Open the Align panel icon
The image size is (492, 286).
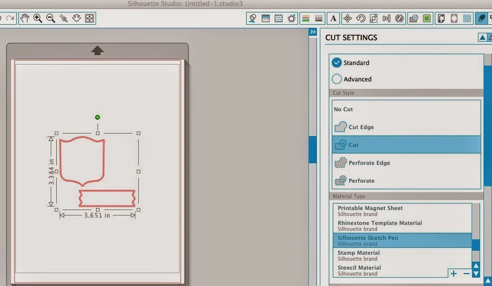point(386,18)
